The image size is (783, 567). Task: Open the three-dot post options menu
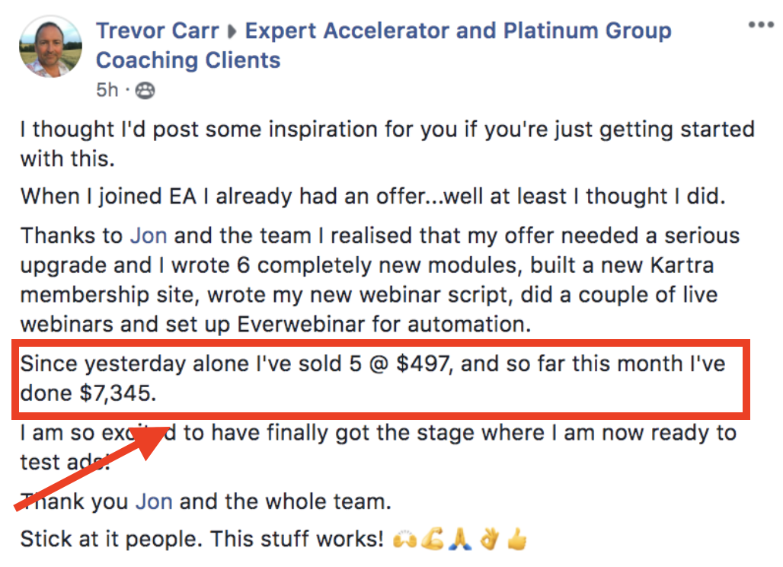(x=760, y=25)
